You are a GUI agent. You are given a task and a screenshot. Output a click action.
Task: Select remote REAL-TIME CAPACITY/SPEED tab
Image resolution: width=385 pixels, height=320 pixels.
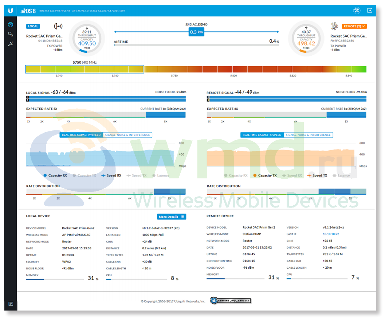click(x=262, y=135)
